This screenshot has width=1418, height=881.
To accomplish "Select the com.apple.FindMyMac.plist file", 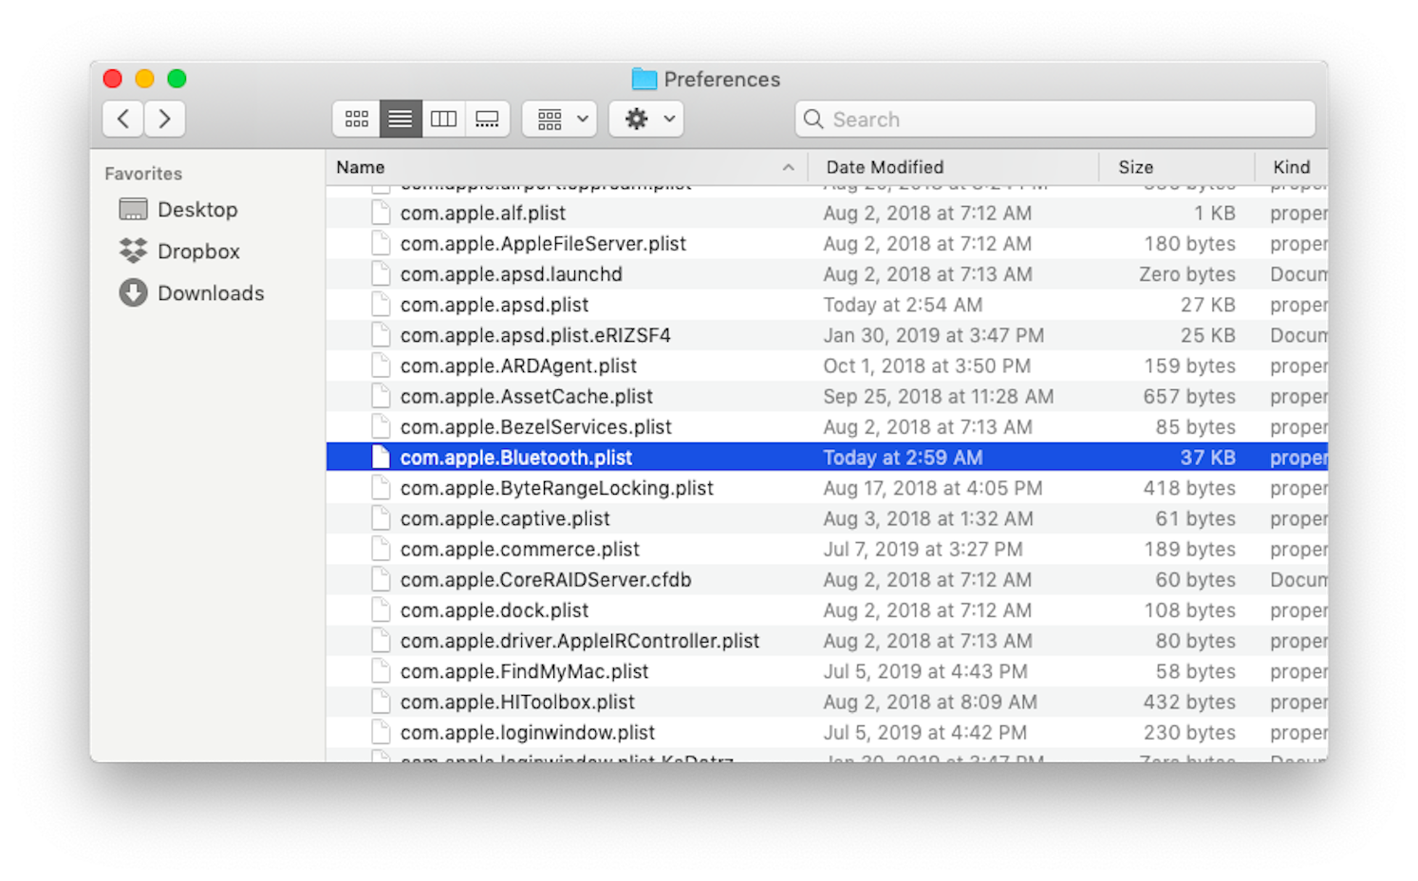I will pos(524,671).
